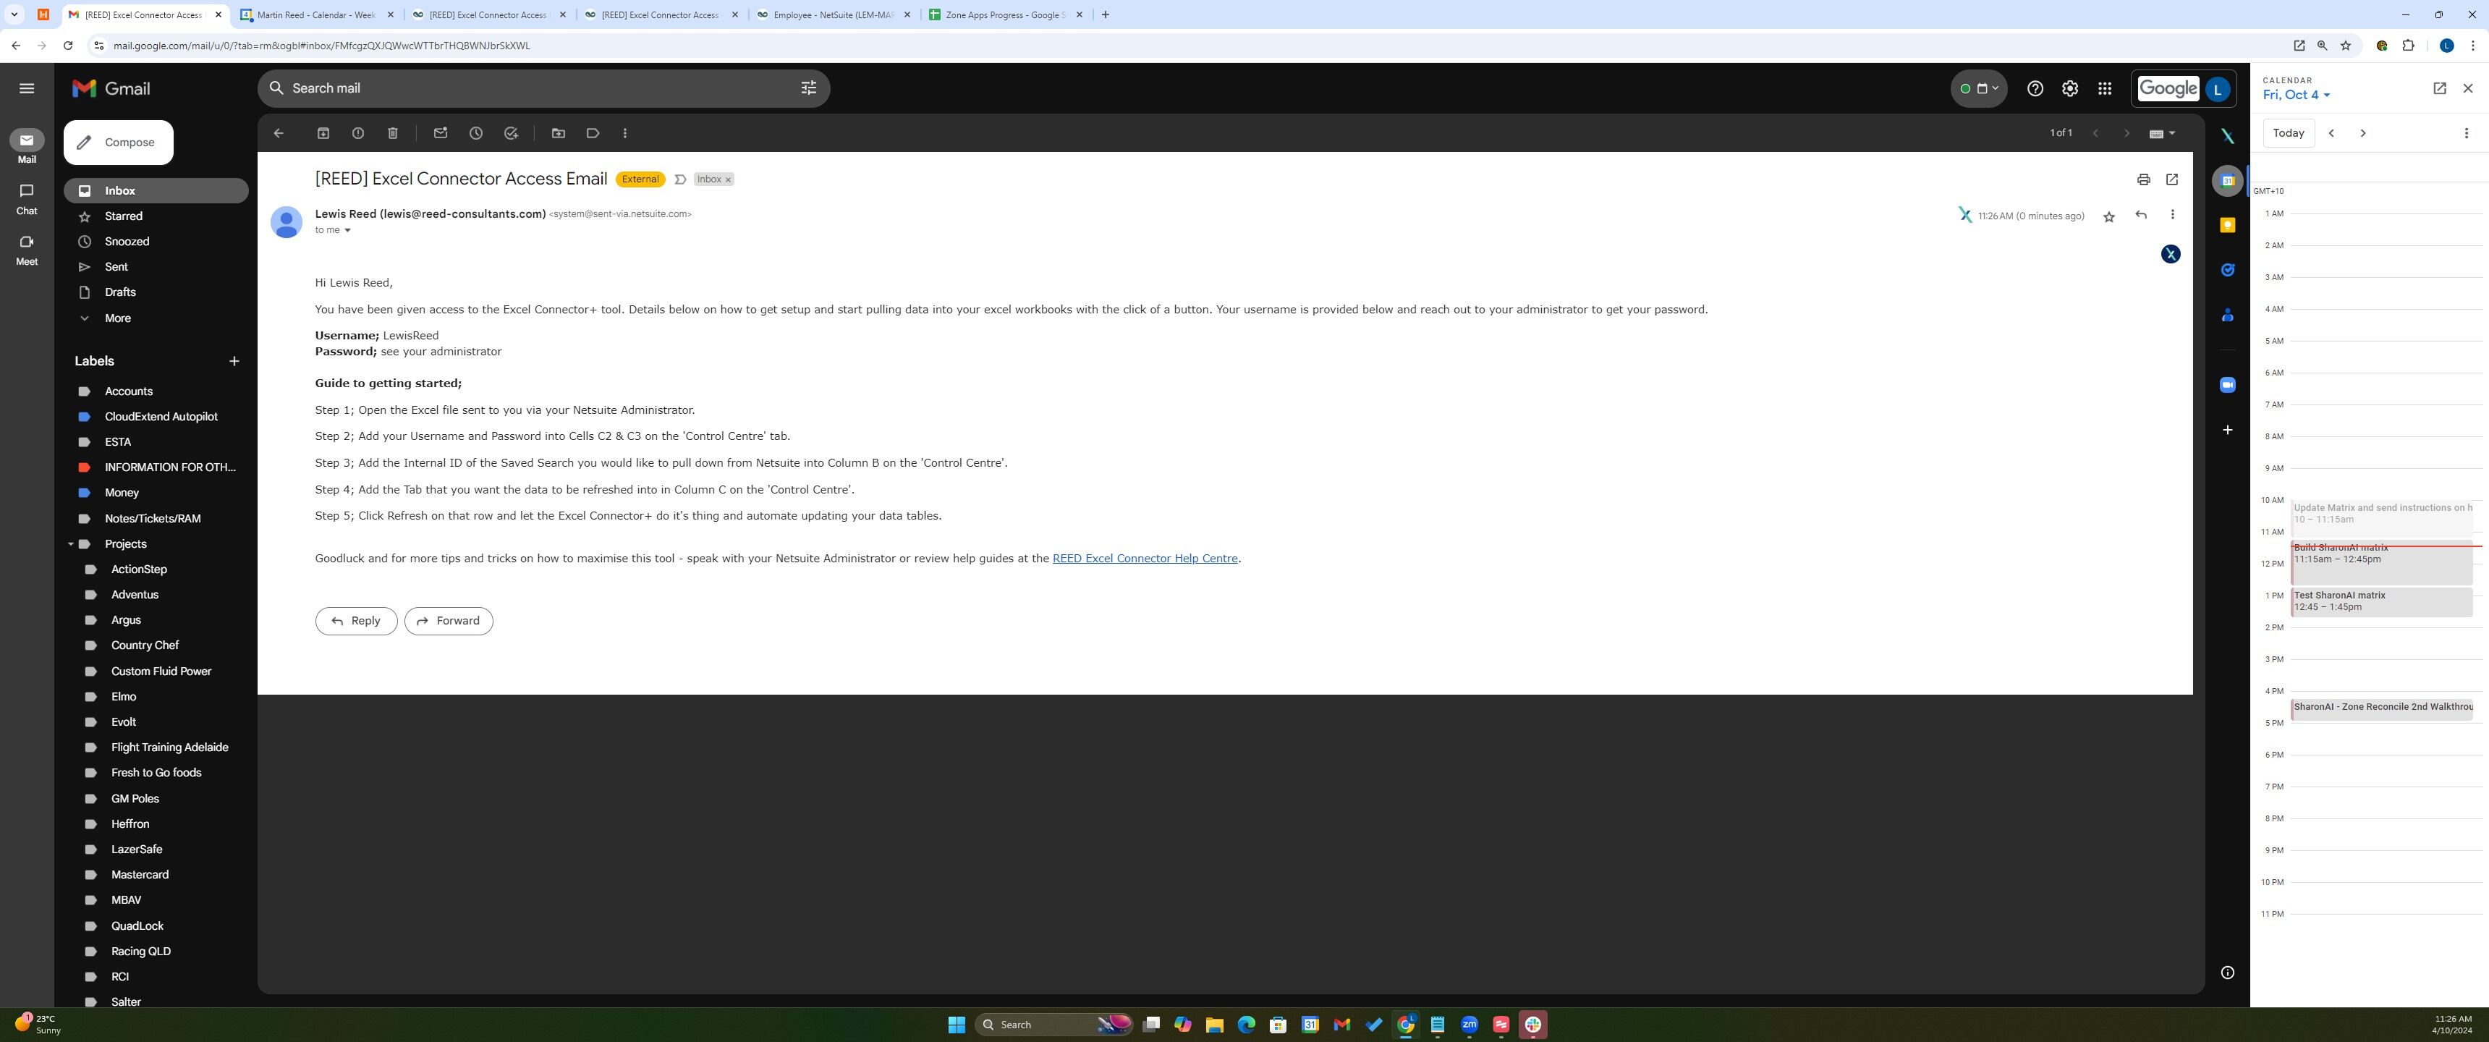Expand the 'to me' recipient details
The image size is (2489, 1042).
pos(347,230)
